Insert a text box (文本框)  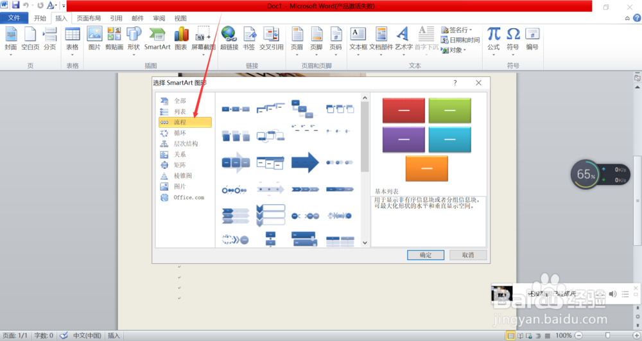[x=358, y=40]
